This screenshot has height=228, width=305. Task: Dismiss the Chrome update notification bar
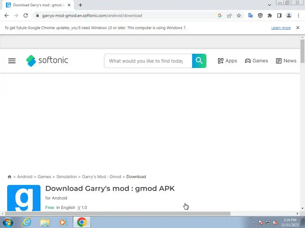tap(298, 28)
